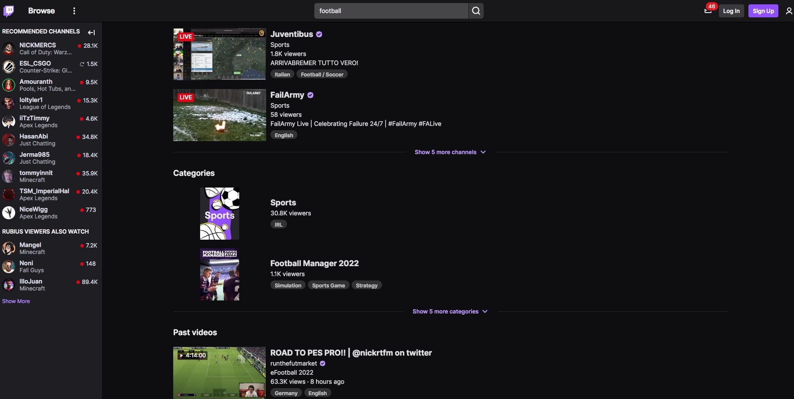This screenshot has width=794, height=399.
Task: Open Sports category title
Action: (283, 203)
